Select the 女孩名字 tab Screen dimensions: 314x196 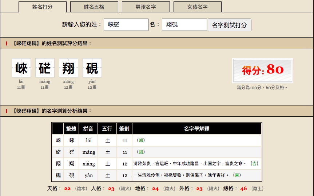[x=197, y=7]
